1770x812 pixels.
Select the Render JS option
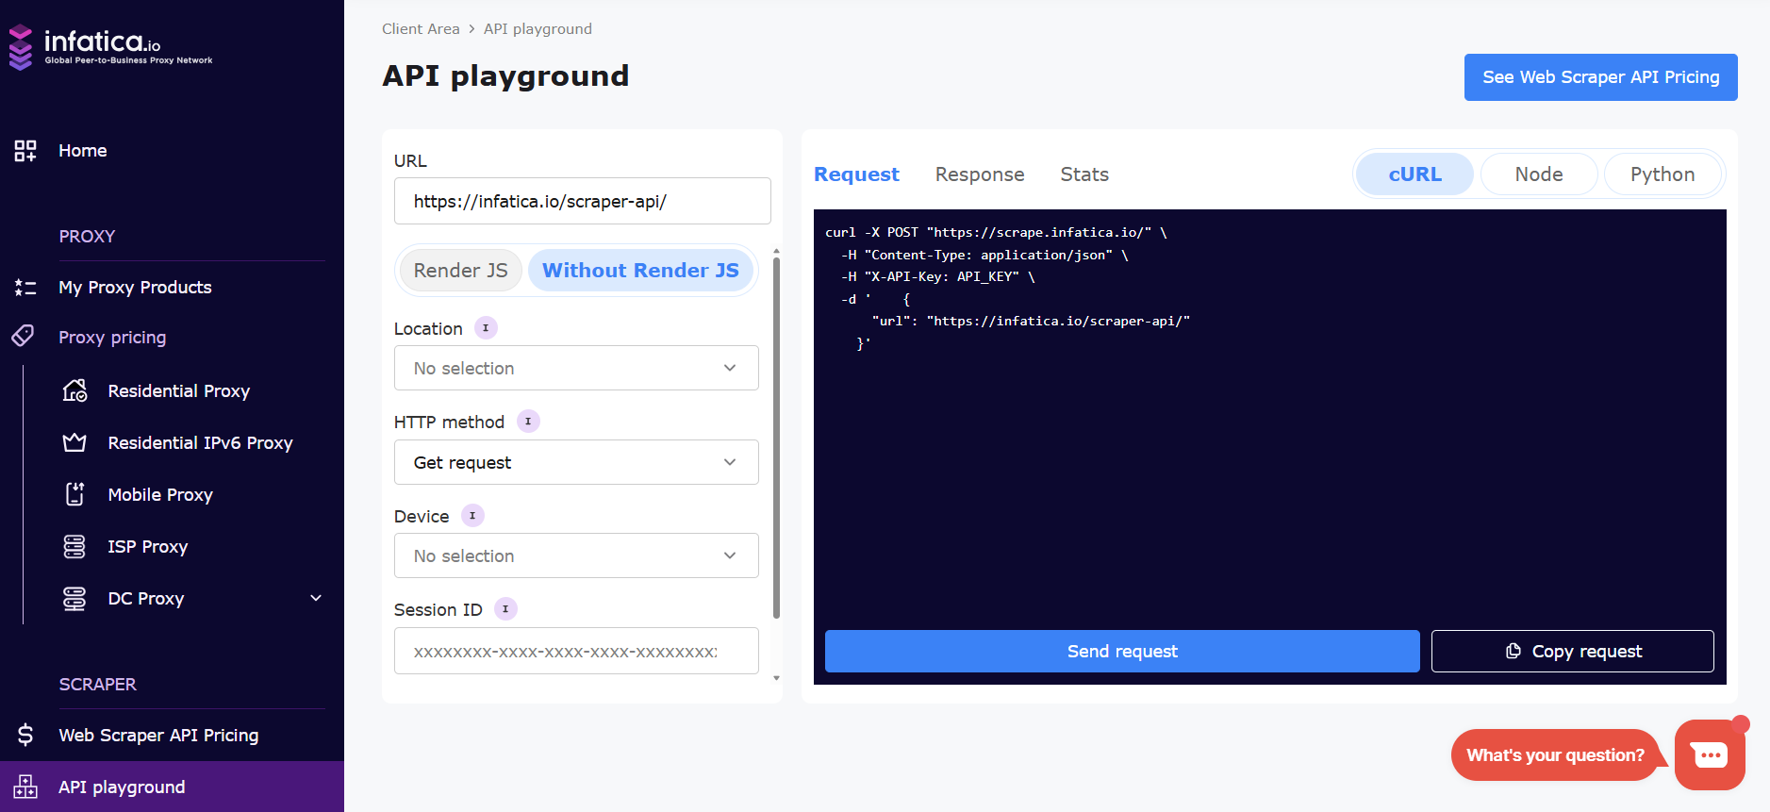tap(460, 271)
